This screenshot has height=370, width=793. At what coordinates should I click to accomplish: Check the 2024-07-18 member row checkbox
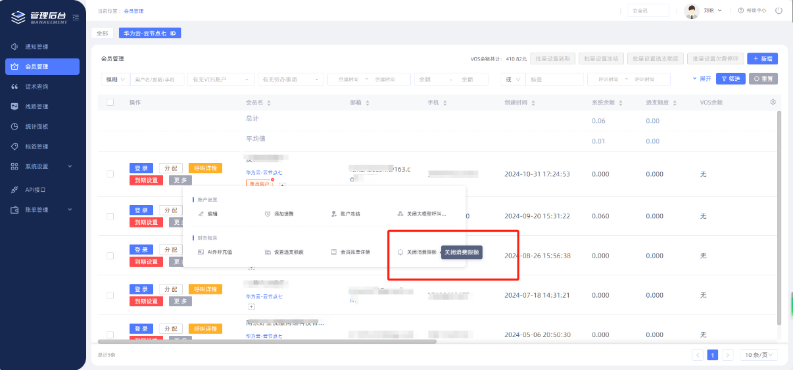click(x=110, y=295)
